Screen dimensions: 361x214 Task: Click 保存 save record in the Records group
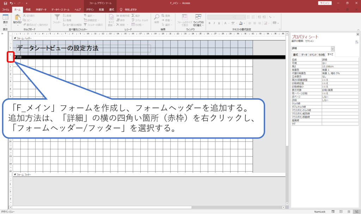coord(121,20)
